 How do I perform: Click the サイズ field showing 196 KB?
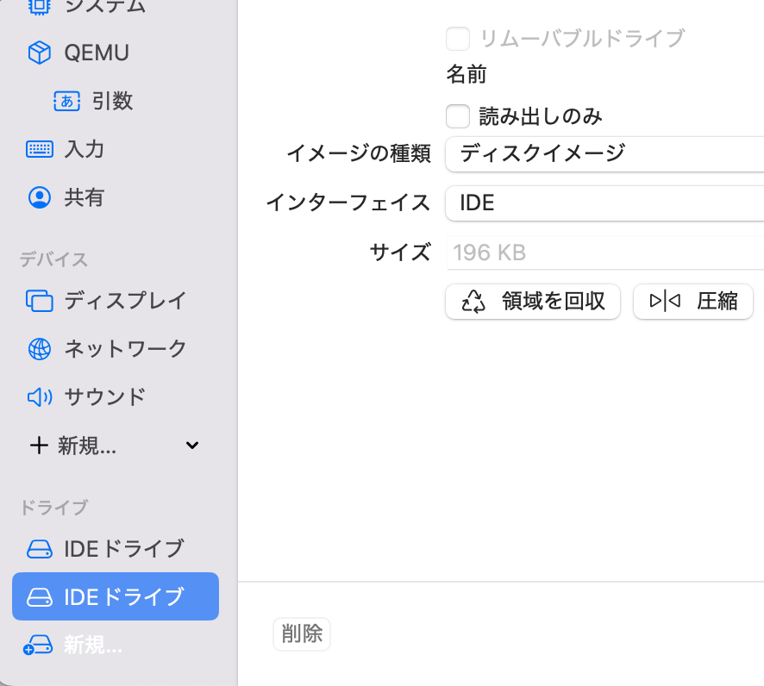click(604, 253)
